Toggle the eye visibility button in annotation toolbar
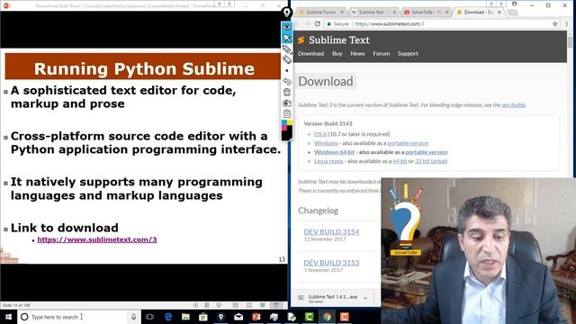Screen dimensions: 576x324 pos(286,27)
